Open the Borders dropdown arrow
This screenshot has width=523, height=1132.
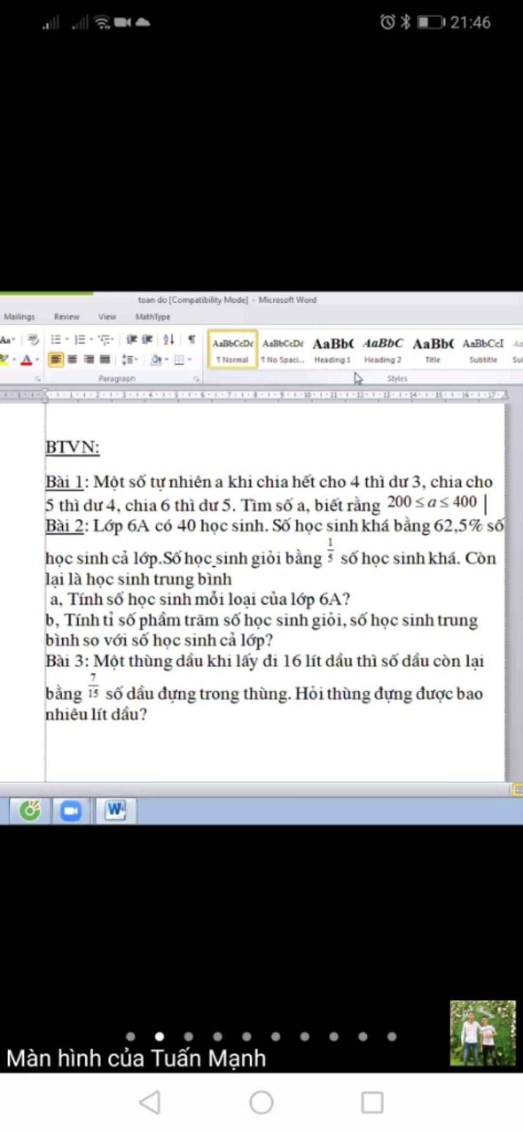coord(189,360)
